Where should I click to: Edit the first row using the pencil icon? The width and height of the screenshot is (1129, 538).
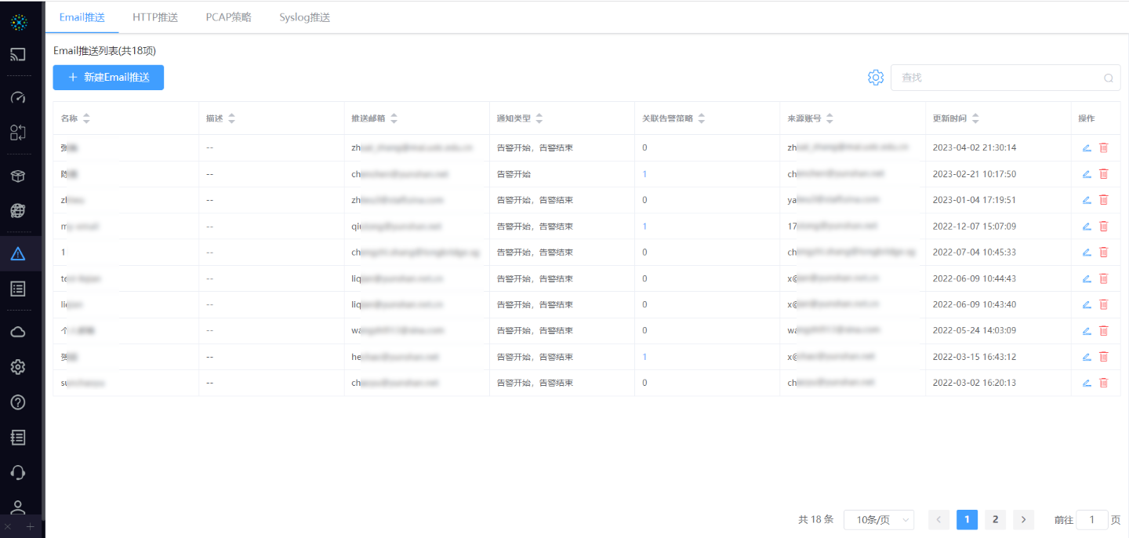tap(1086, 147)
